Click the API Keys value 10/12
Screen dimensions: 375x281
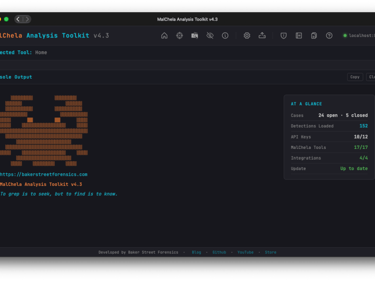pos(361,137)
